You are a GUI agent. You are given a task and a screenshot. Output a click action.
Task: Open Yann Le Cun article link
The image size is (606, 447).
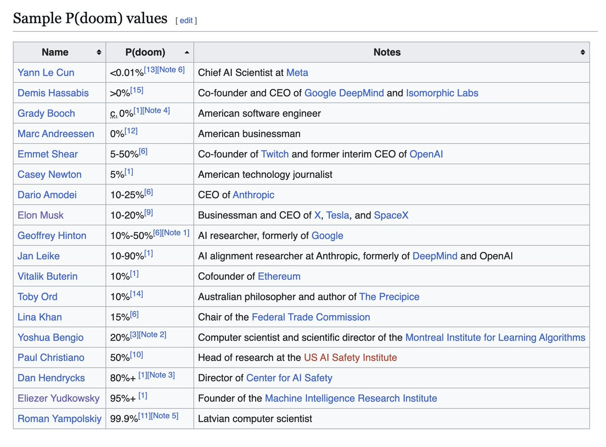point(46,73)
